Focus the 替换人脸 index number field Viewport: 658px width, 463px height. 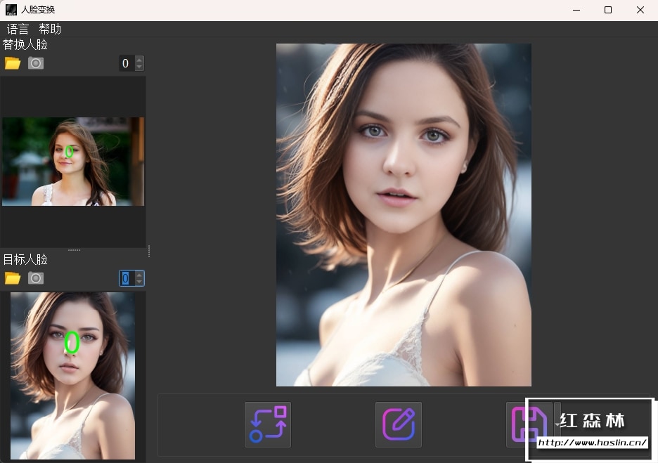click(126, 63)
